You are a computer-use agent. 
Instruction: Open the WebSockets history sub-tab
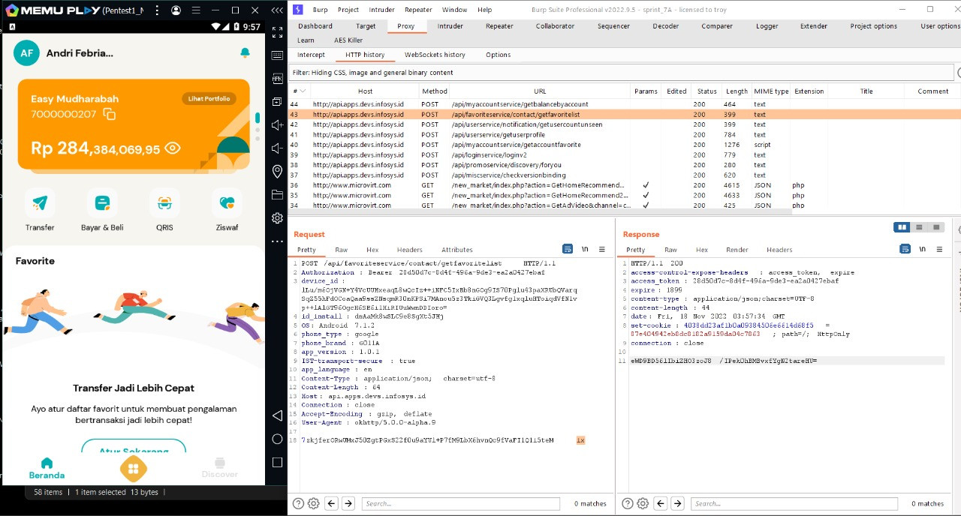(x=435, y=55)
